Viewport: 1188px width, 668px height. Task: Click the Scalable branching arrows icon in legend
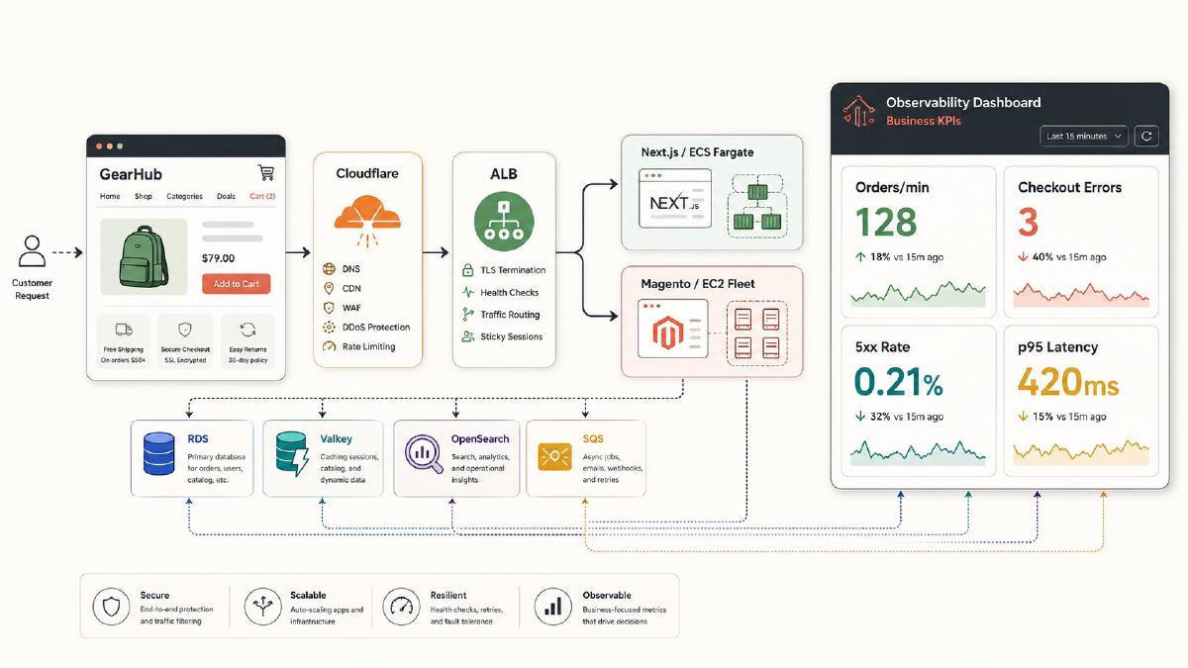(x=262, y=606)
